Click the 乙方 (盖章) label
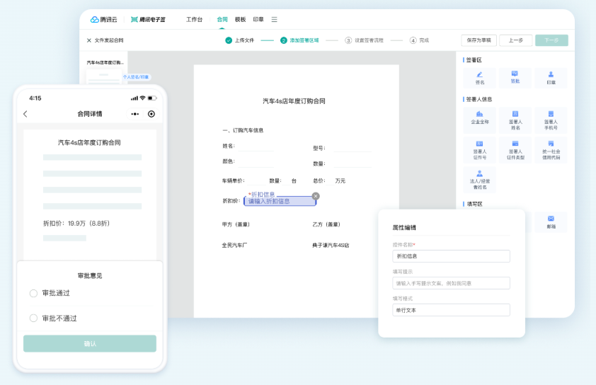 click(x=326, y=224)
